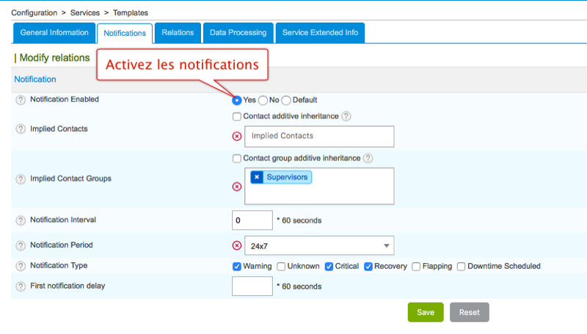The height and width of the screenshot is (334, 587).
Task: Clear the Implied Contacts field using red X
Action: [237, 136]
